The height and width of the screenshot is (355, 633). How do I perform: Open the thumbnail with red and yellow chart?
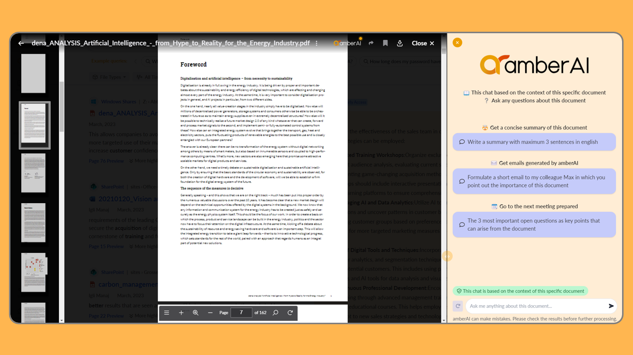(34, 272)
